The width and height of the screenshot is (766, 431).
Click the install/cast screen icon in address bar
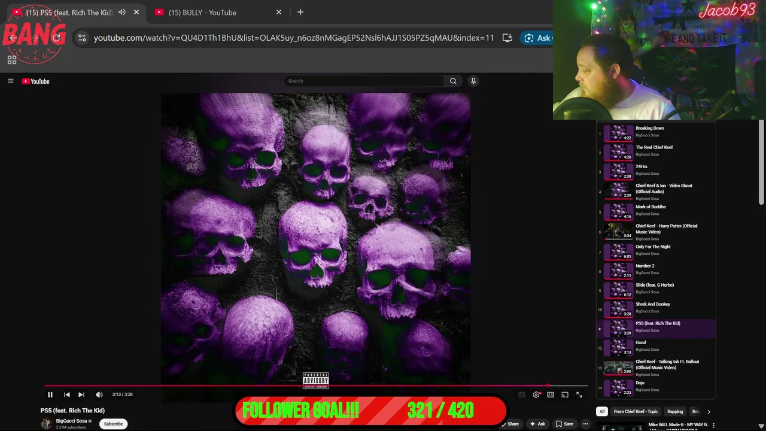coord(507,38)
